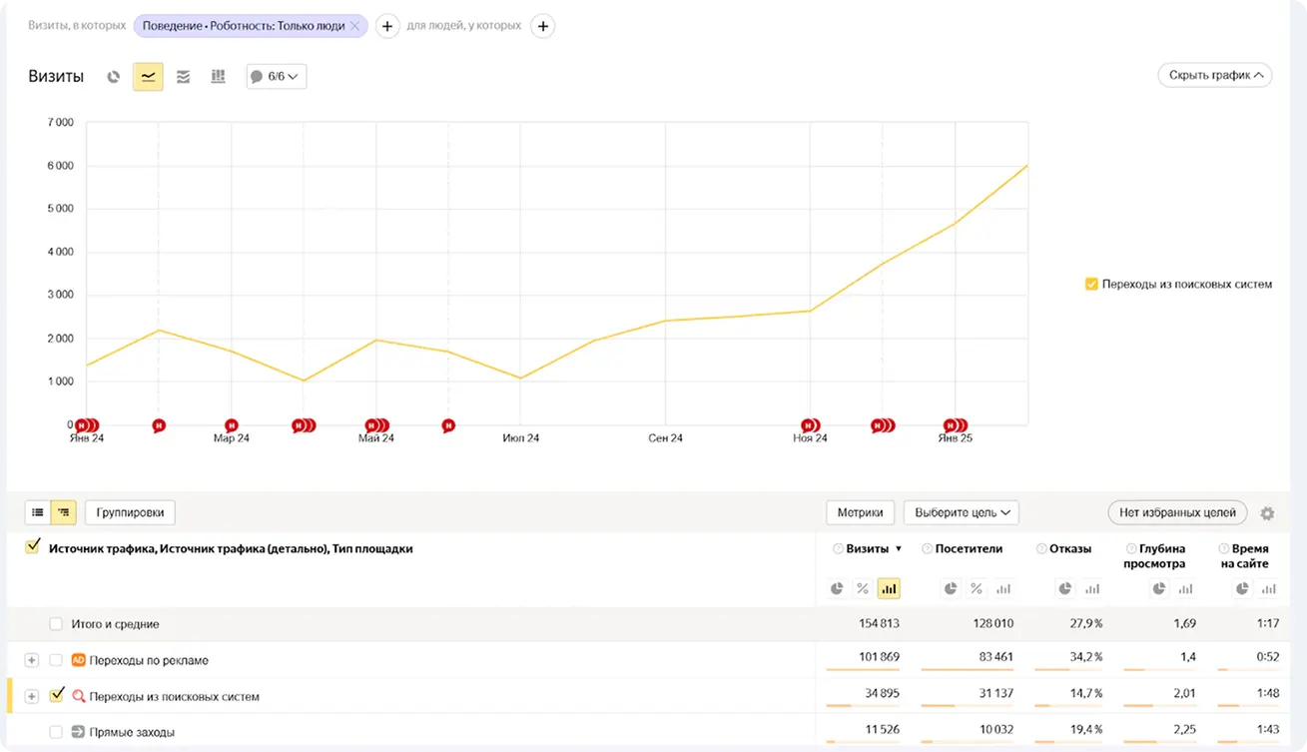Screen dimensions: 1307x752
Task: Show pie chart for Глубина просмотра
Action: (1158, 589)
